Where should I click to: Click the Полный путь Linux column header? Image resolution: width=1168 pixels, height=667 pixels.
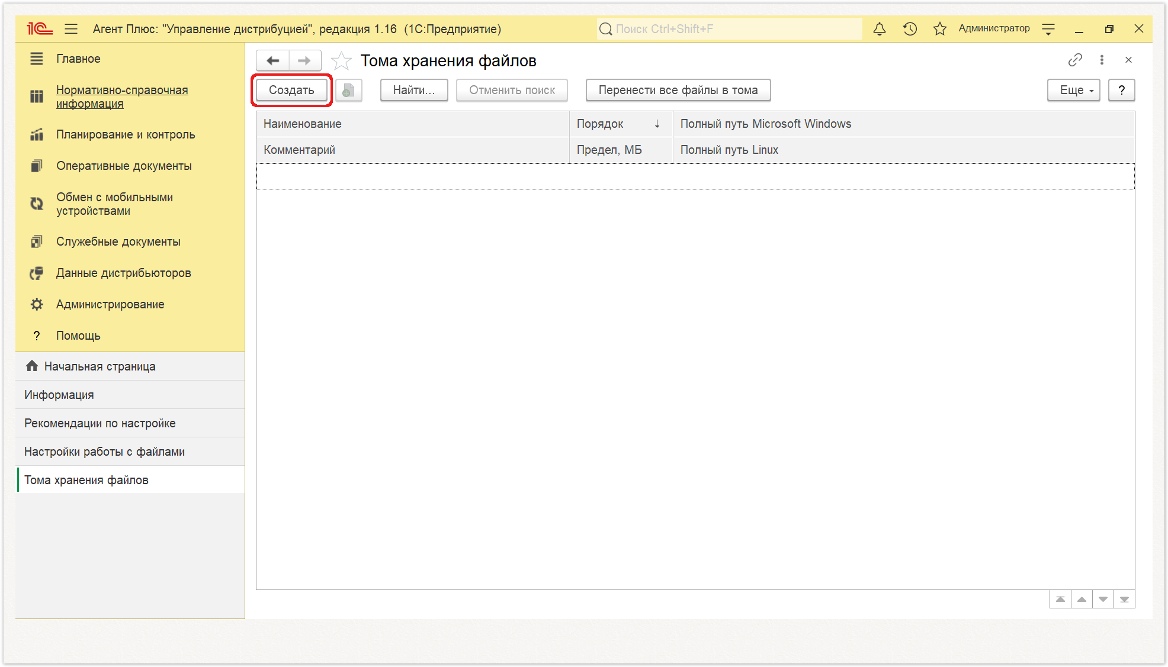tap(904, 150)
